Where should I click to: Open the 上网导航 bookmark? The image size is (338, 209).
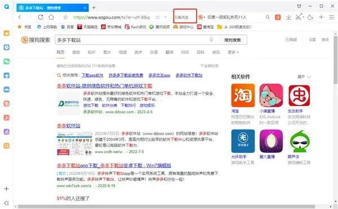47,26
